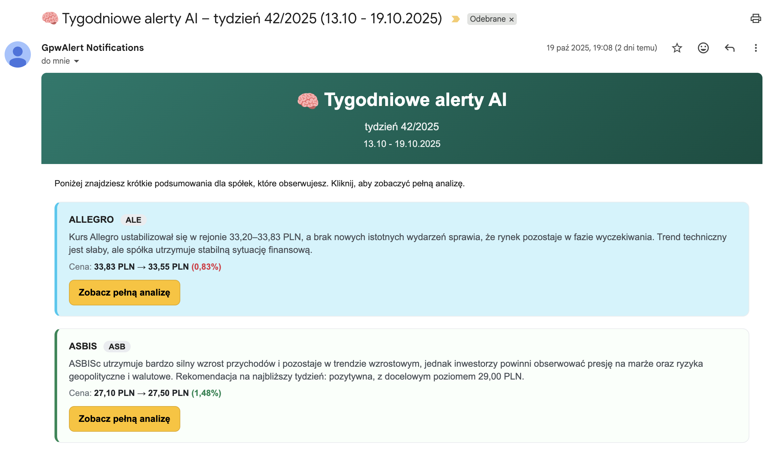Click the ALE ticker badge
The image size is (771, 454).
(x=133, y=220)
